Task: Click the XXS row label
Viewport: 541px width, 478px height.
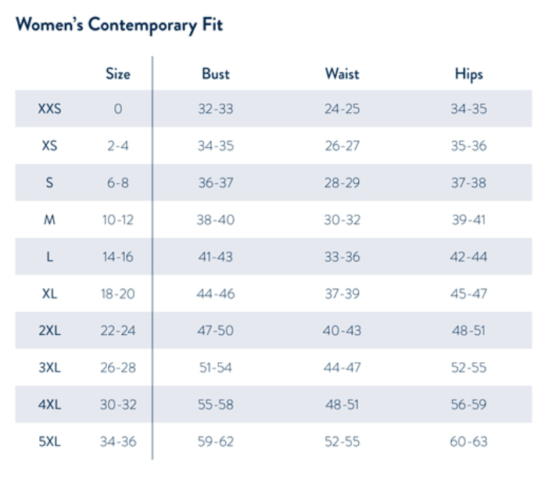Action: tap(49, 109)
